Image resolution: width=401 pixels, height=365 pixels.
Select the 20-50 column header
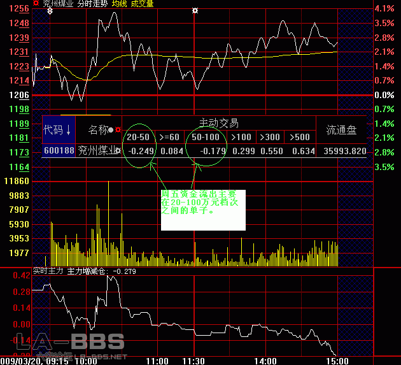pyautogui.click(x=138, y=138)
